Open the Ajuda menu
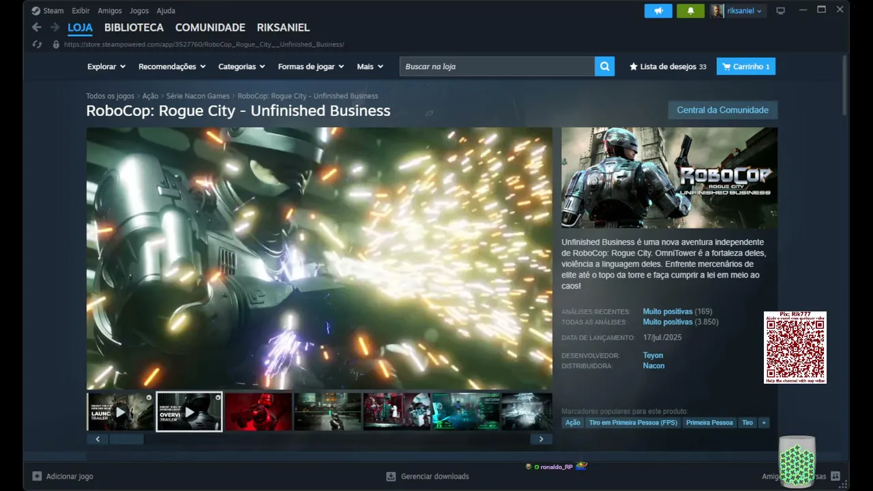The height and width of the screenshot is (491, 873). coord(166,11)
